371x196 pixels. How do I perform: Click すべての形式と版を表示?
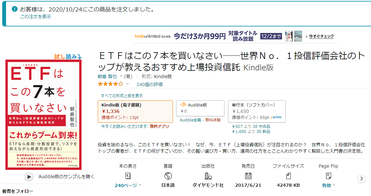coord(122,96)
